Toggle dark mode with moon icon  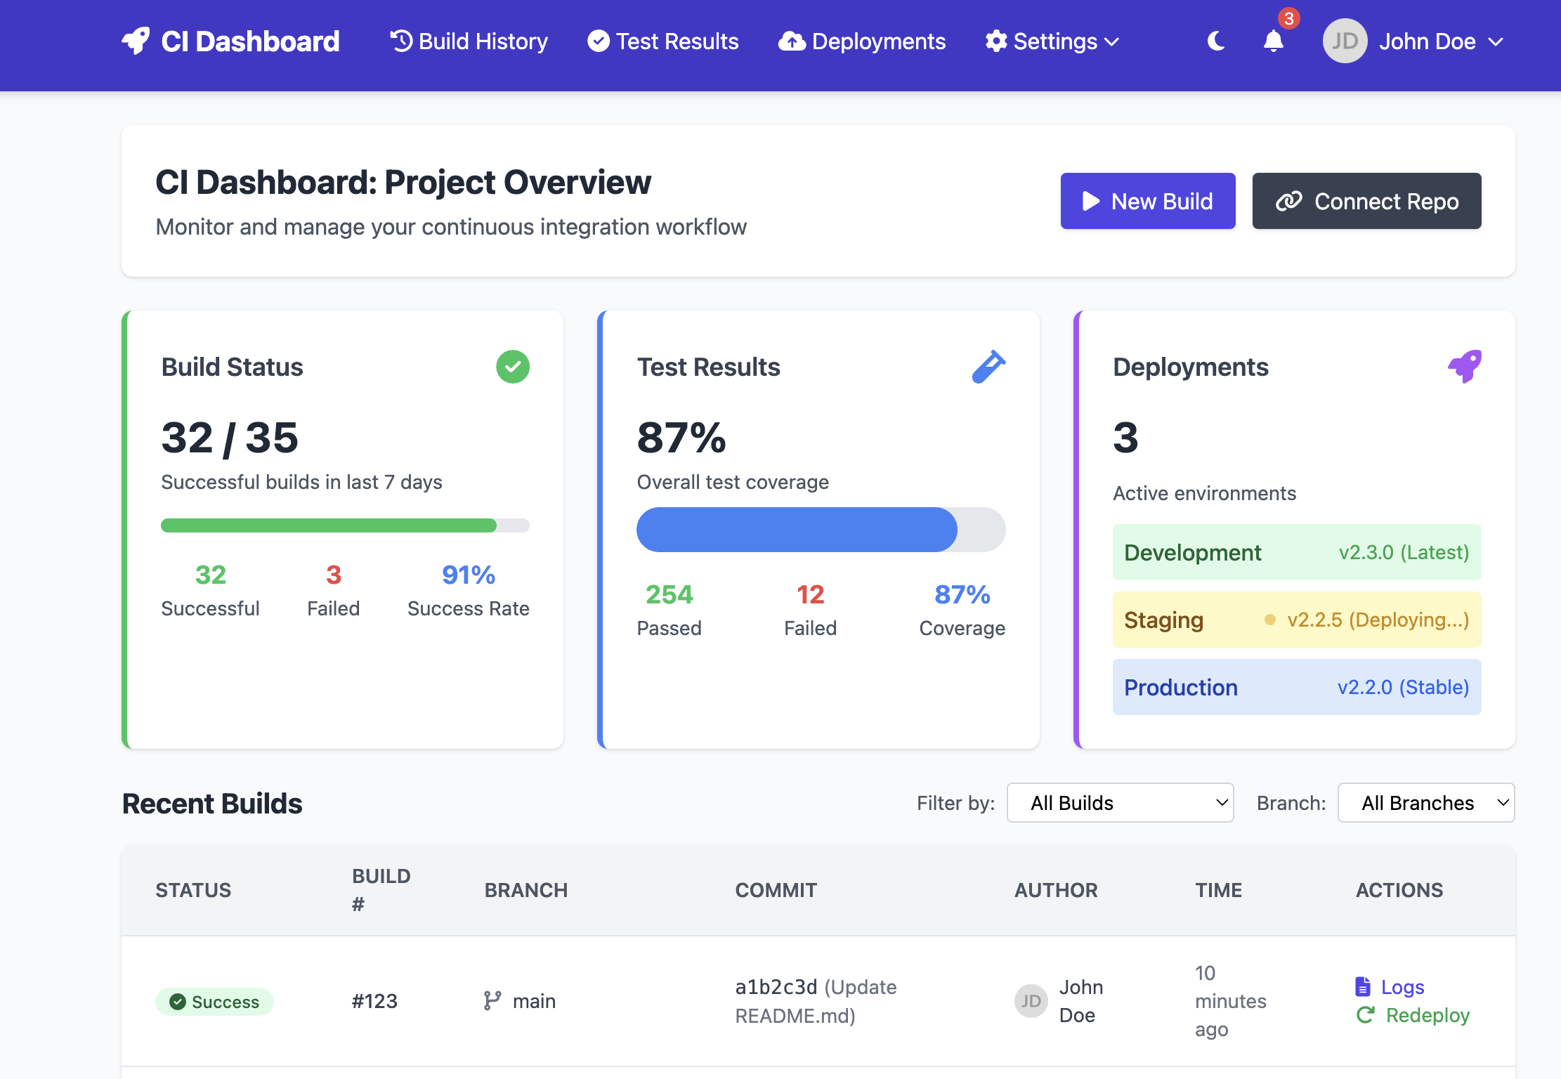(x=1216, y=41)
